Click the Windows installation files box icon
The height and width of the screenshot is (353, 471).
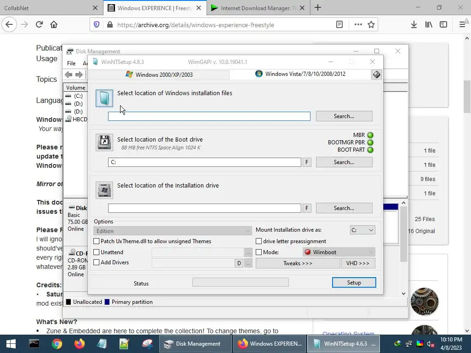click(104, 98)
